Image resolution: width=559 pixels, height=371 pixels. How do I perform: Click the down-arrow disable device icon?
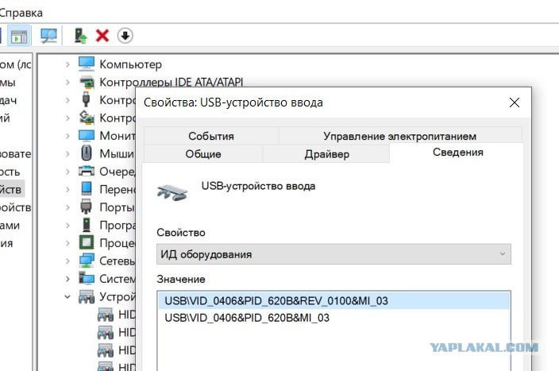click(125, 36)
